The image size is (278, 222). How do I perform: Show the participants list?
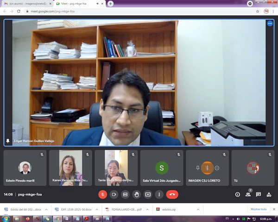248,194
